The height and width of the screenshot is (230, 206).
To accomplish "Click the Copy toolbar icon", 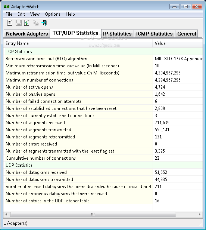I will point(35,23).
